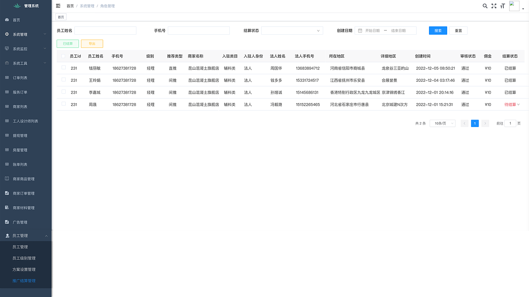Click the 2022-12-04 03:17:46 cell
Screen dimensions: 529x297
(x=435, y=80)
